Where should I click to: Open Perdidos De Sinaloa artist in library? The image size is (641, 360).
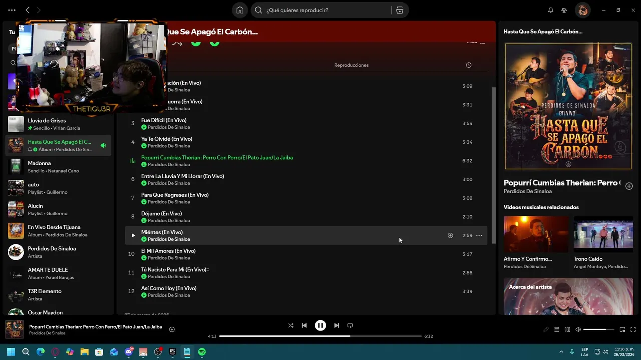coord(58,252)
